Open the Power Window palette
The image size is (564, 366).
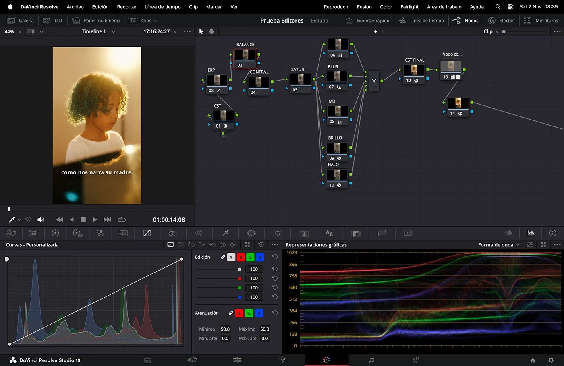(251, 233)
